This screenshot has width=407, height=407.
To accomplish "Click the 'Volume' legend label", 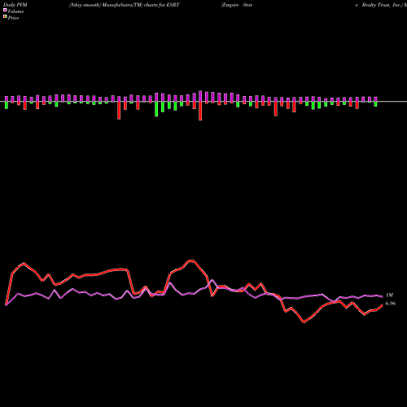I will [15, 11].
